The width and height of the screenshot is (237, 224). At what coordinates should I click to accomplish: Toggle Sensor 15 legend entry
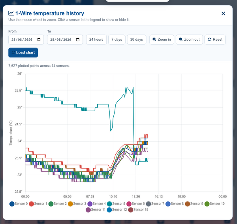(x=138, y=210)
